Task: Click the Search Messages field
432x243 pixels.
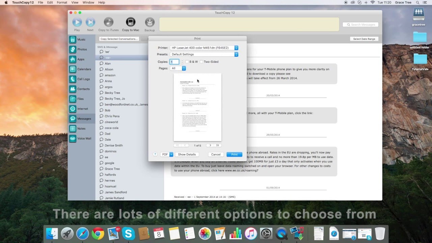Action: [360, 25]
